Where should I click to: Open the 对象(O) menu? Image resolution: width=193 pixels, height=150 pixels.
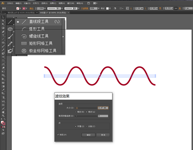(27, 3)
